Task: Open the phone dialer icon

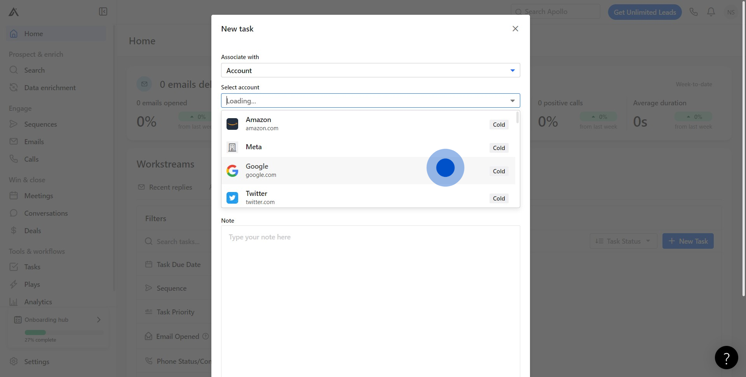Action: (x=694, y=12)
